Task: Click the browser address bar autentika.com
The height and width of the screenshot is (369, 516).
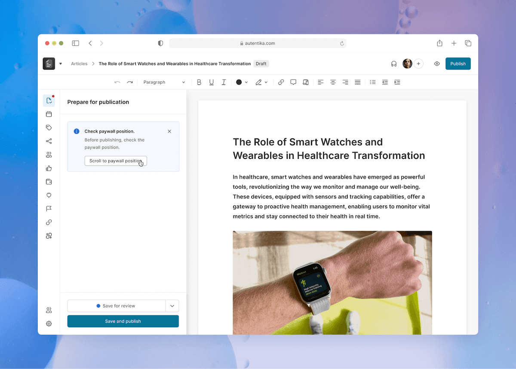Action: point(258,43)
